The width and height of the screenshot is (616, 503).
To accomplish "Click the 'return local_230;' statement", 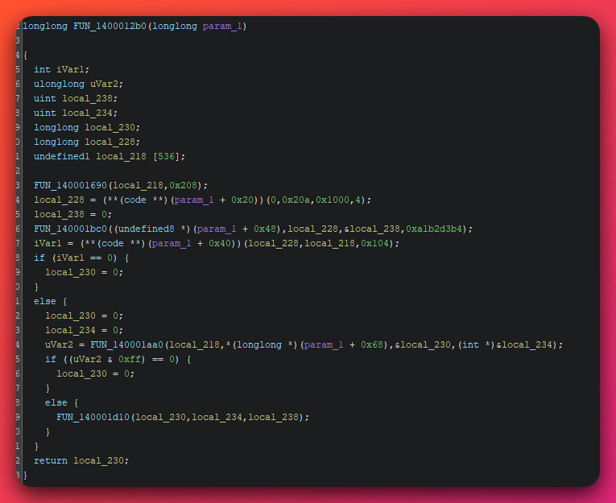I will point(81,460).
